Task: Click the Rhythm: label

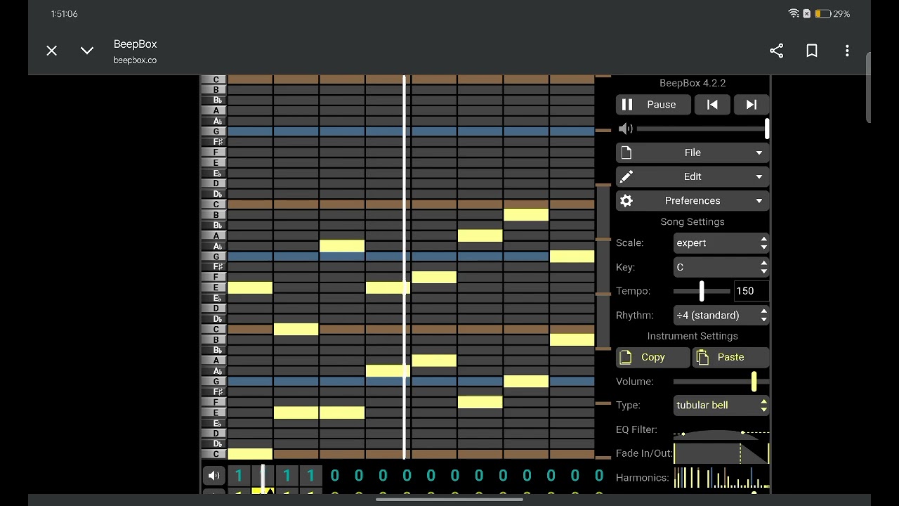Action: (635, 316)
